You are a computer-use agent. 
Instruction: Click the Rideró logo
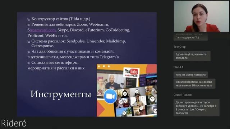pyautogui.click(x=14, y=123)
